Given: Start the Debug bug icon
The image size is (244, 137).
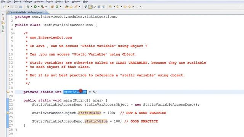Looking at the screenshot, I should (28, 7).
